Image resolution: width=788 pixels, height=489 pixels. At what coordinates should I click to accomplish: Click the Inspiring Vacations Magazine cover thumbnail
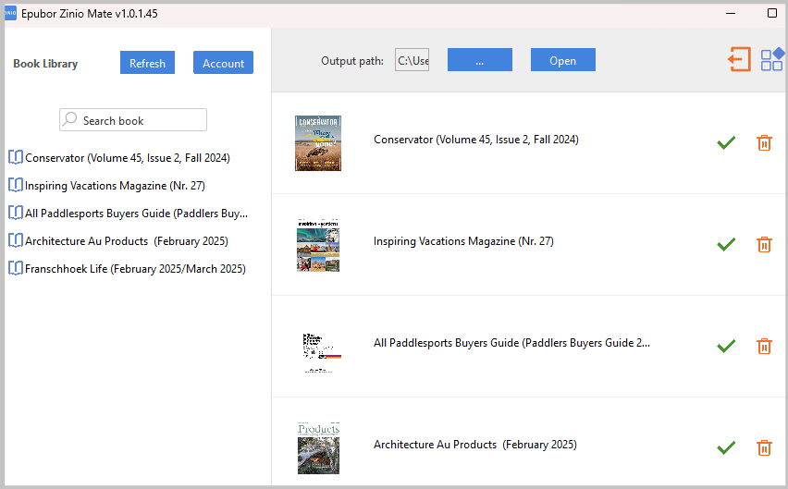[x=318, y=244]
